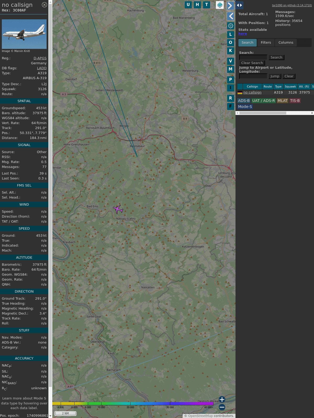Click the Jump button
The height and width of the screenshot is (418, 314).
275,76
